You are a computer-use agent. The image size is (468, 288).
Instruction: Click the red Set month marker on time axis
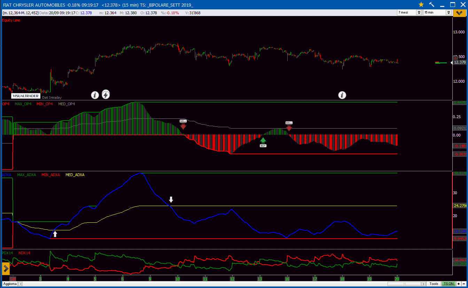click(13, 279)
